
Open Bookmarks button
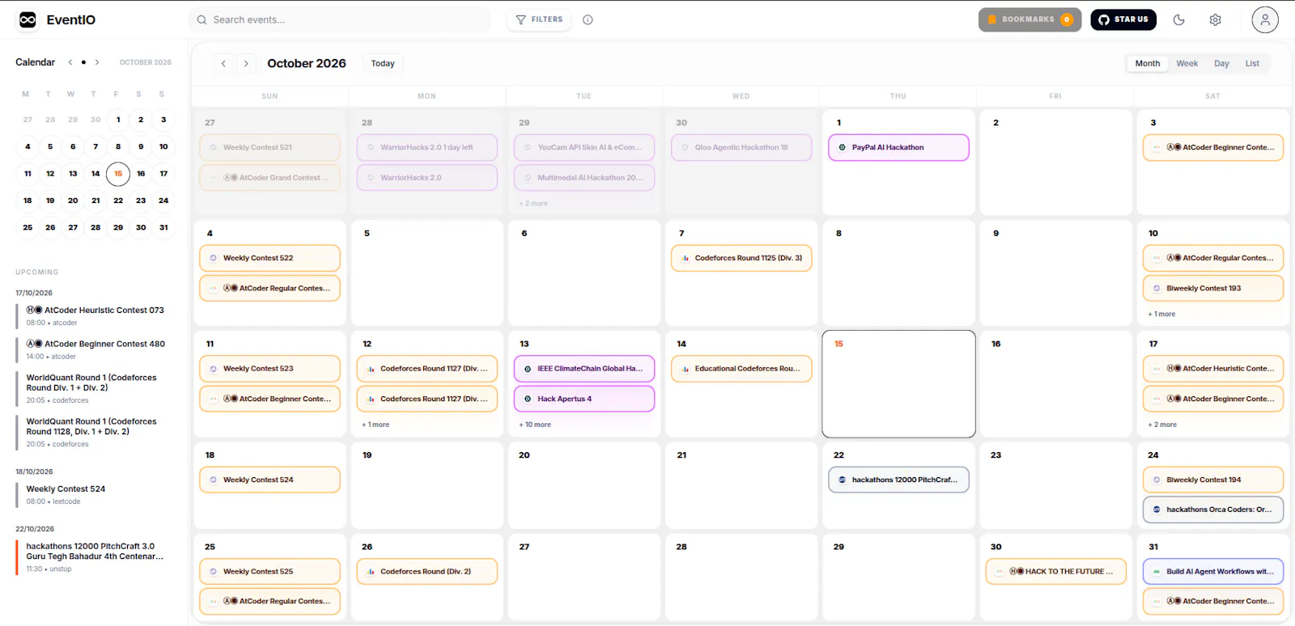1030,19
